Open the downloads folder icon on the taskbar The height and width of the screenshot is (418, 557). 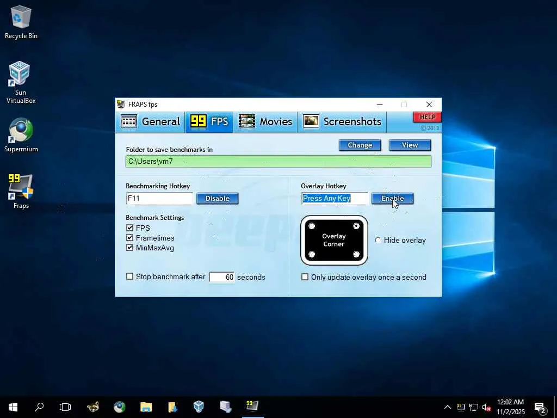click(172, 407)
